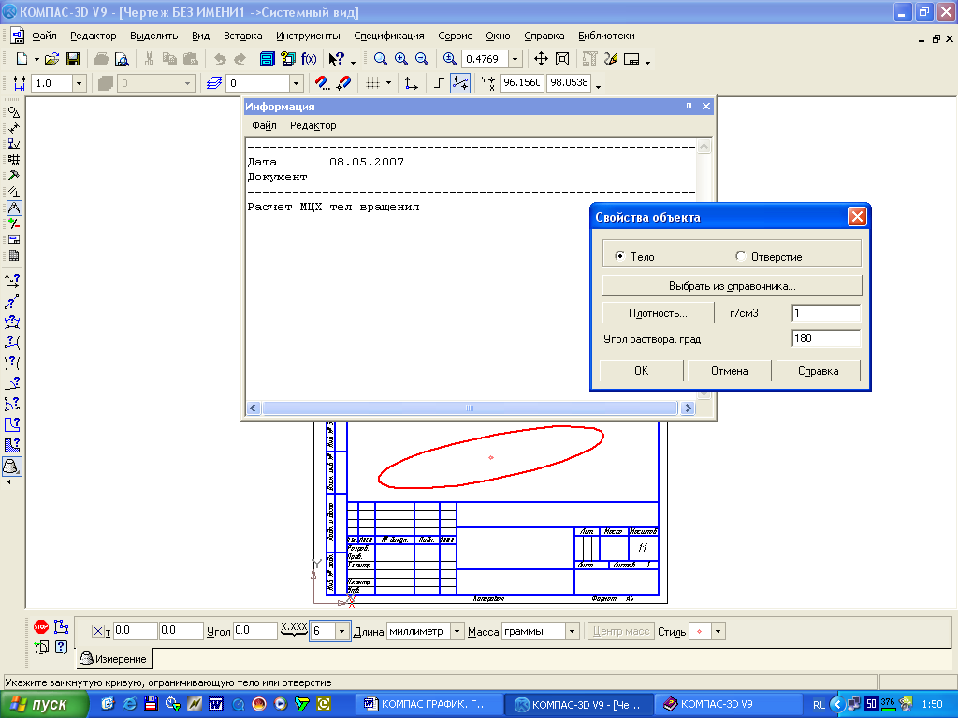Open the Длина units dropdown
Viewport: 958px width, 718px height.
pyautogui.click(x=457, y=631)
